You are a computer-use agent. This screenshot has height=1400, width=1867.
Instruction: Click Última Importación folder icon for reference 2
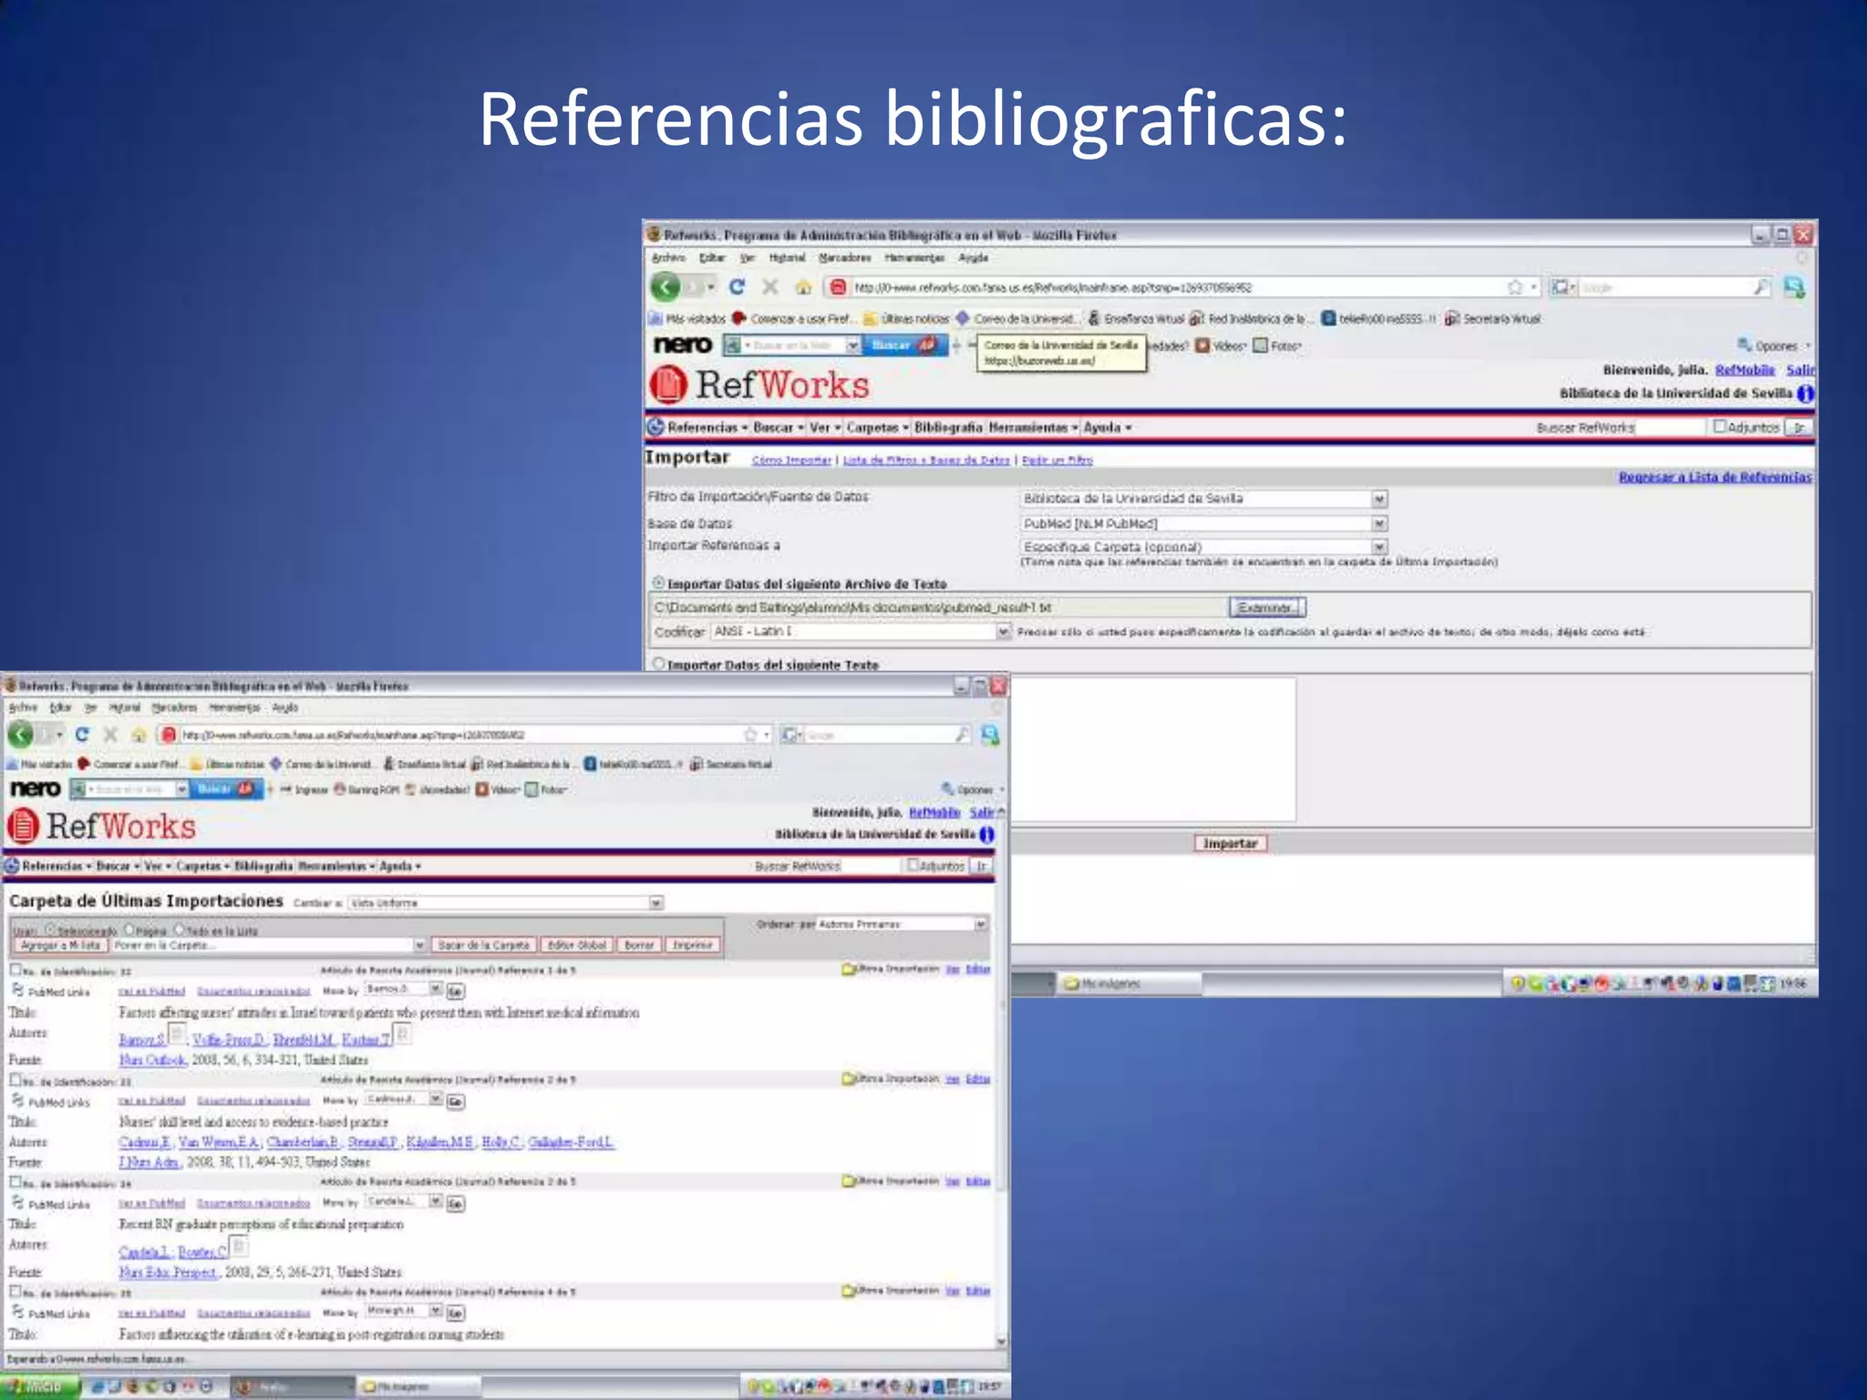tap(848, 1078)
